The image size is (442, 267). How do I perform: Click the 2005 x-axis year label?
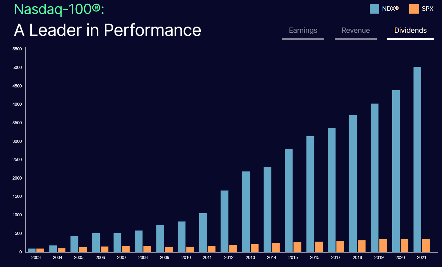[79, 257]
